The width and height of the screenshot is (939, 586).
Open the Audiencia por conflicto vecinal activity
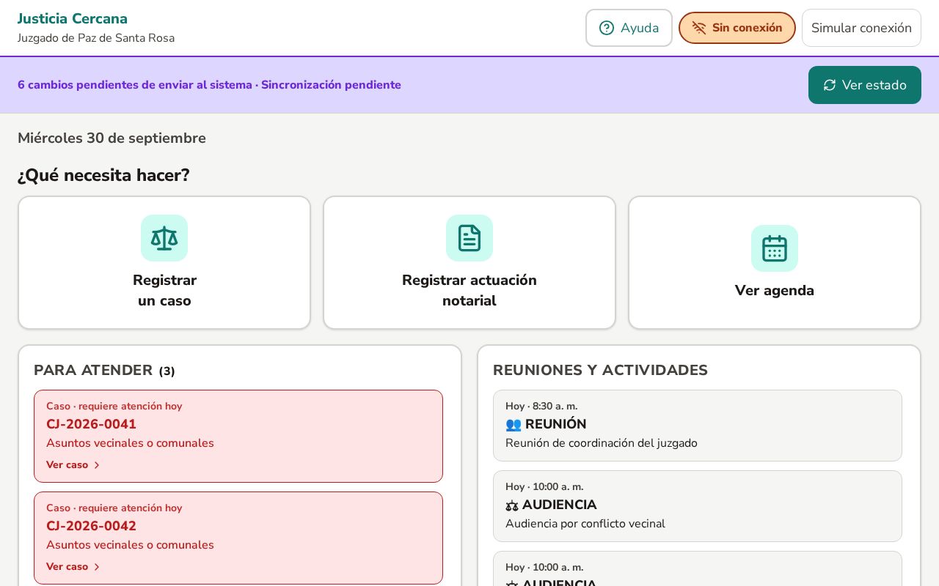pos(698,506)
